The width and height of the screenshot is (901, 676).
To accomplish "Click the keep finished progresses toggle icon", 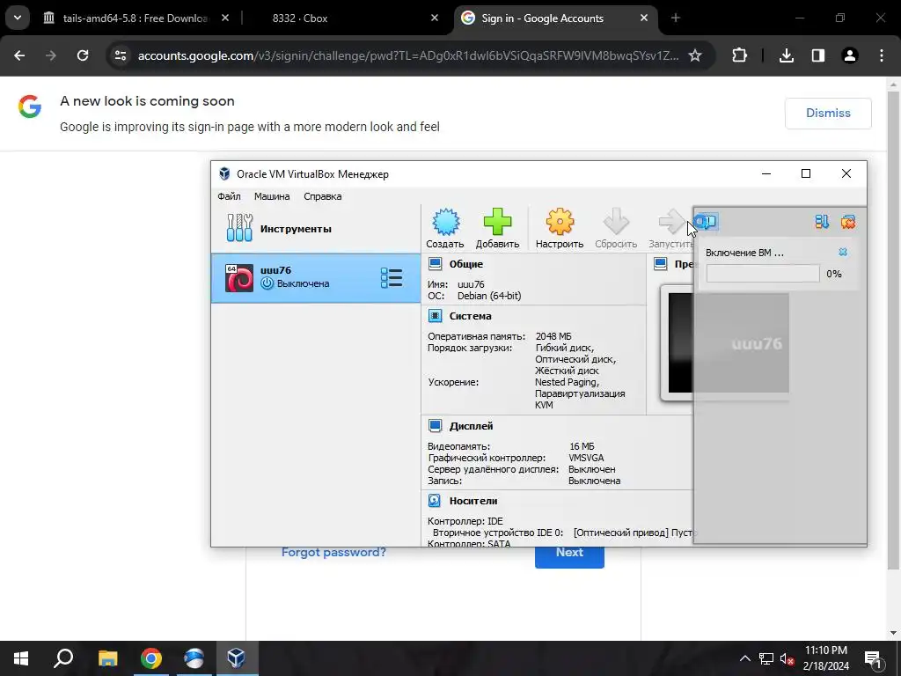I will coord(822,222).
